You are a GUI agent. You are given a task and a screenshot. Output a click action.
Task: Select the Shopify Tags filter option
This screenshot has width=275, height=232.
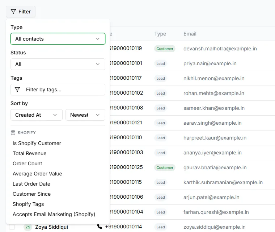[28, 204]
